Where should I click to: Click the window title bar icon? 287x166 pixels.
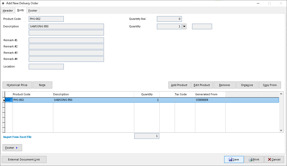pyautogui.click(x=3, y=3)
